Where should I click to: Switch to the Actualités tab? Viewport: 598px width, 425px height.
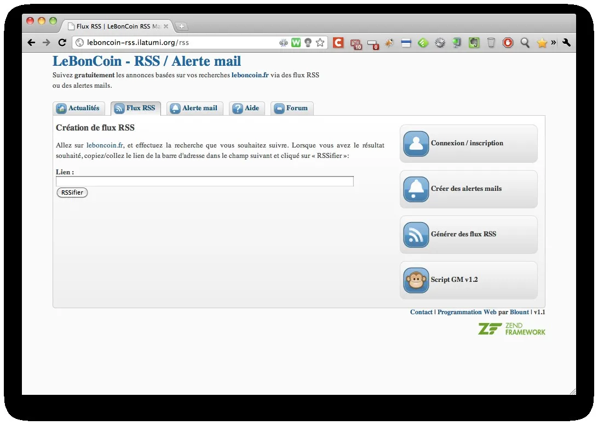78,109
